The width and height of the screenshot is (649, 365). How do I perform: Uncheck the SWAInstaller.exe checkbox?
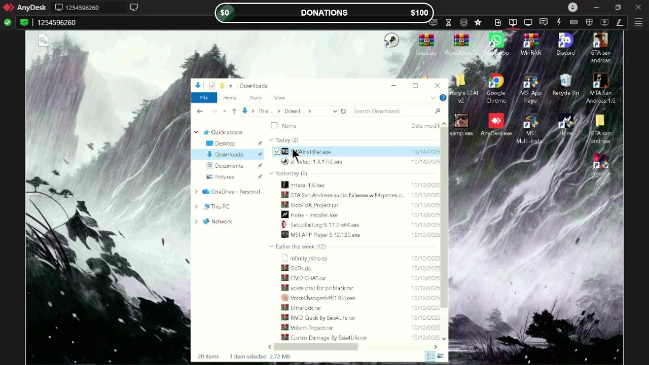click(x=277, y=152)
